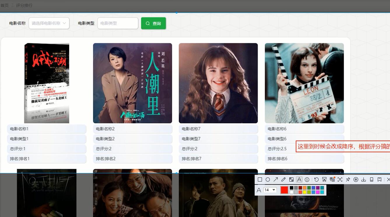Start screen recording from toolbar

click(356, 180)
